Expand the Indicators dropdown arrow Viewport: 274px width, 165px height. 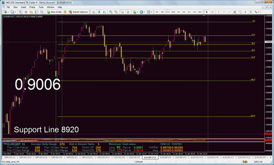pos(137,12)
